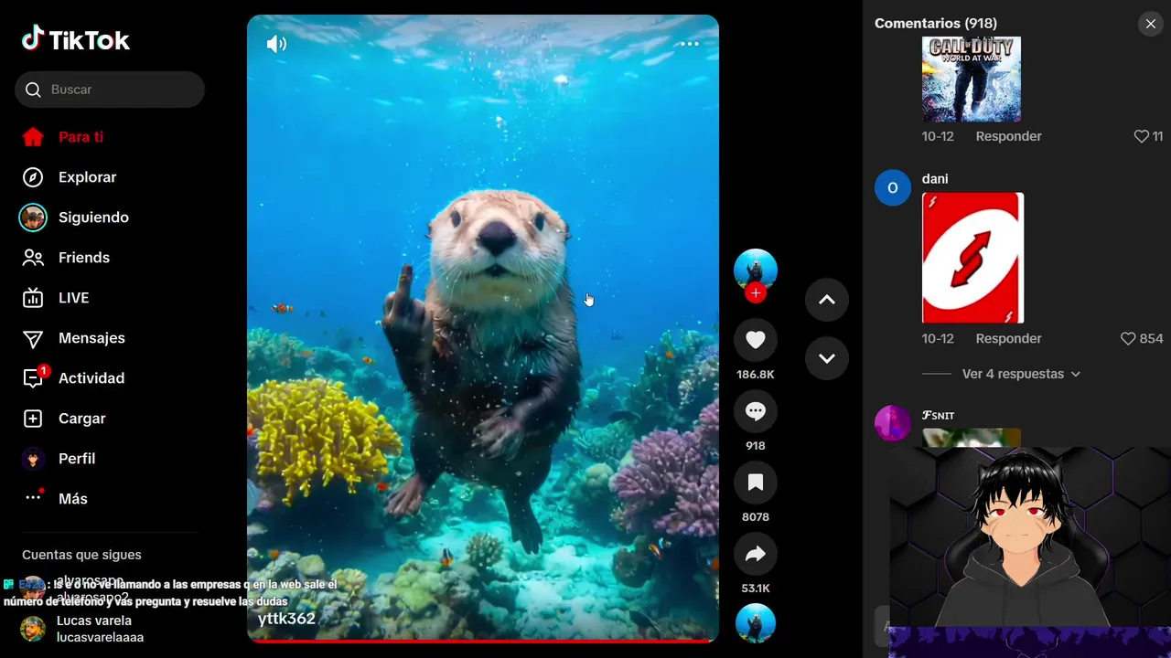Image resolution: width=1171 pixels, height=658 pixels.
Task: Click the video creator name yttk362
Action: [286, 619]
